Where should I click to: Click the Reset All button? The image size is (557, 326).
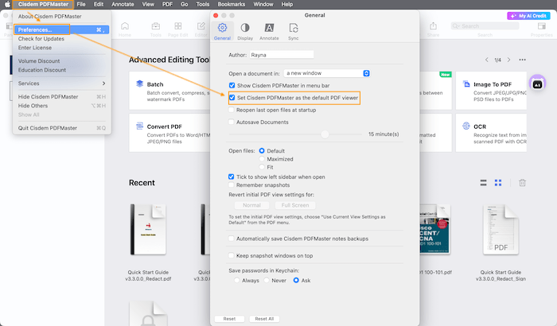coord(264,319)
